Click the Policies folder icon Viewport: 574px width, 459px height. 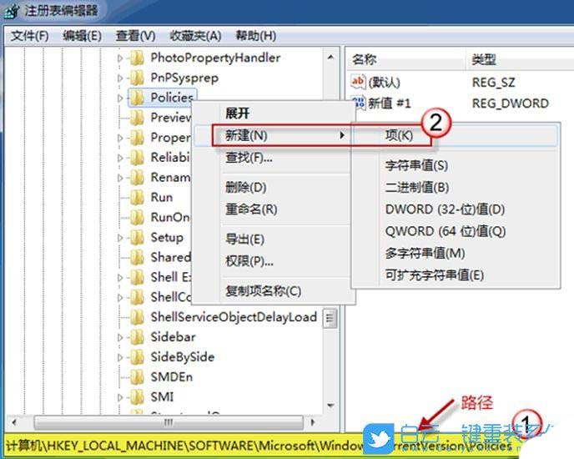(x=137, y=98)
